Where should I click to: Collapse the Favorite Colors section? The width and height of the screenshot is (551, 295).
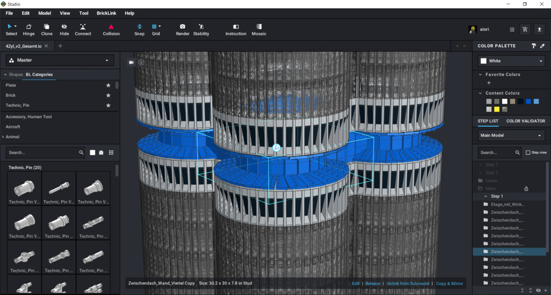[x=481, y=74]
